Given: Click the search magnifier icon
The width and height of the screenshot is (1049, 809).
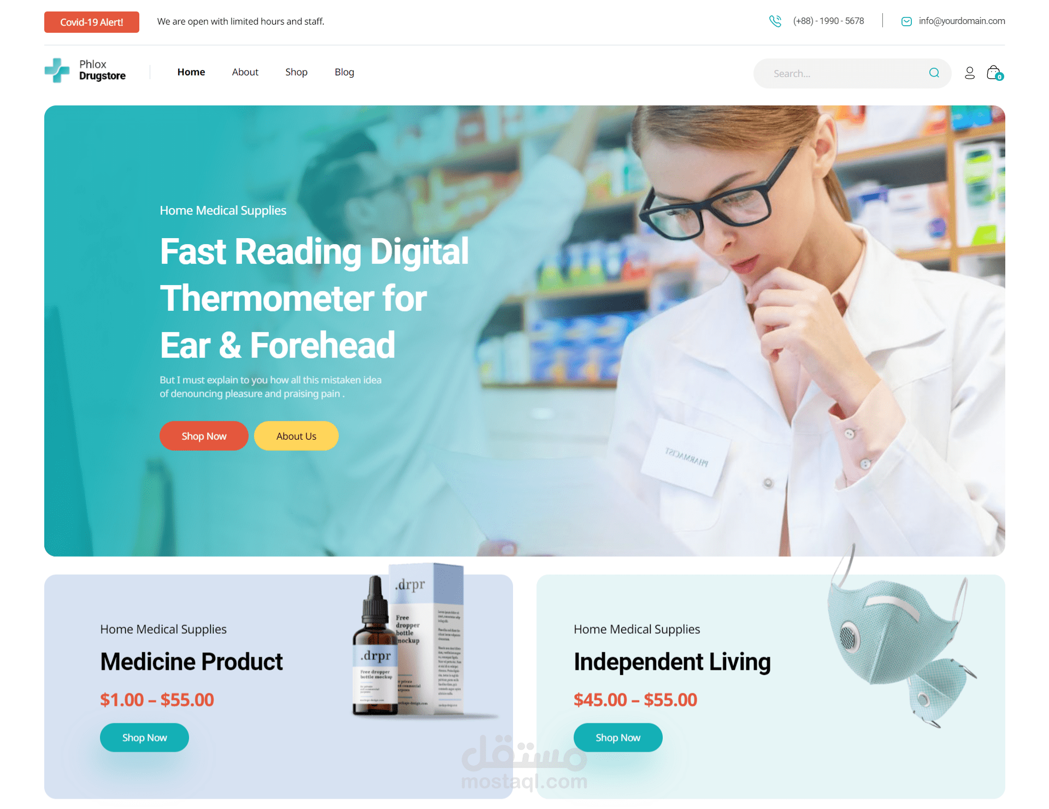Looking at the screenshot, I should (934, 73).
